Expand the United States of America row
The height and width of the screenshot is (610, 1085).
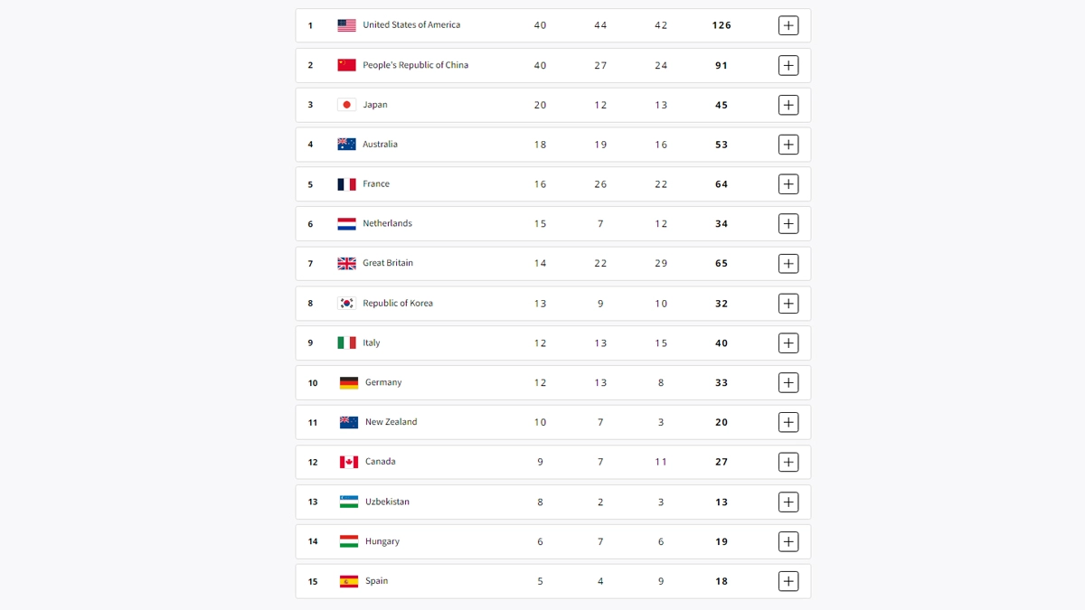tap(788, 25)
